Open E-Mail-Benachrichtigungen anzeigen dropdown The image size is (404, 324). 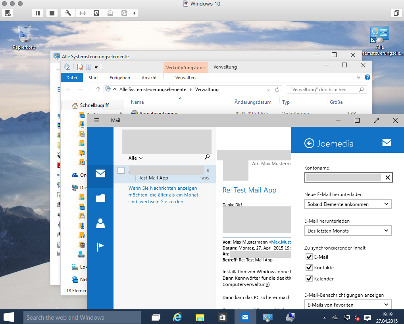pos(348,305)
